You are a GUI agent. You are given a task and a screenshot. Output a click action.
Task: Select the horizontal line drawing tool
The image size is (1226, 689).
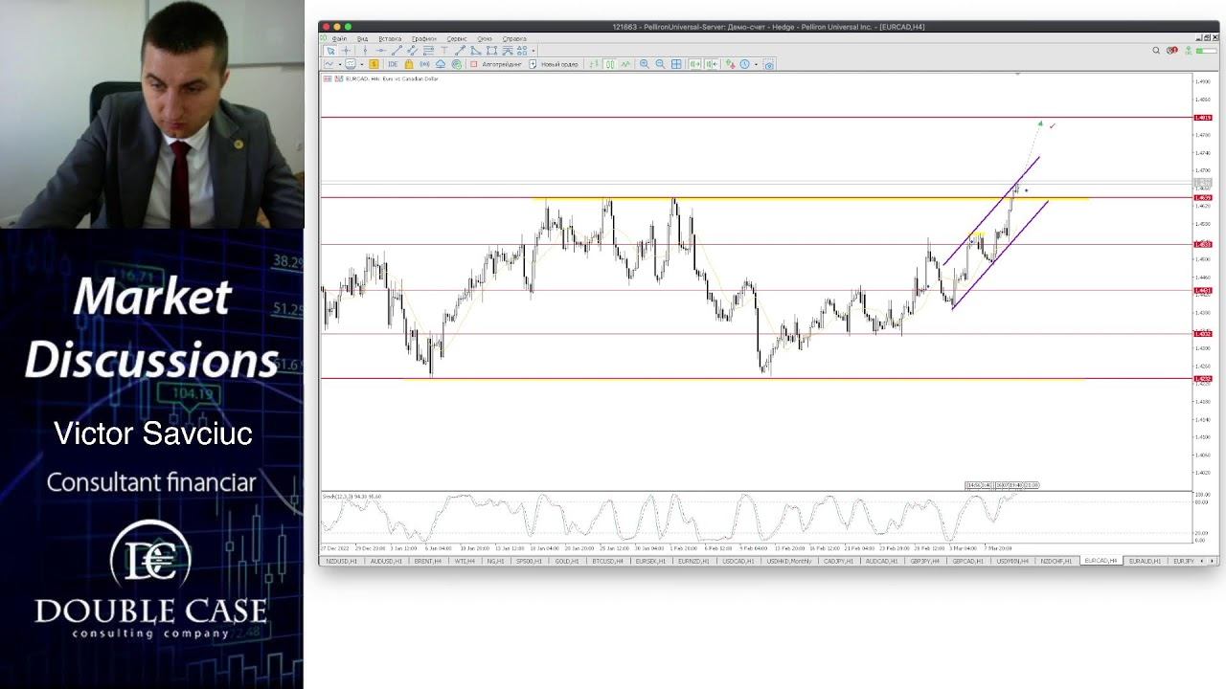381,51
